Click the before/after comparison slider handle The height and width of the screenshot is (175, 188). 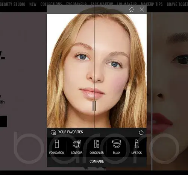pyautogui.click(x=94, y=106)
